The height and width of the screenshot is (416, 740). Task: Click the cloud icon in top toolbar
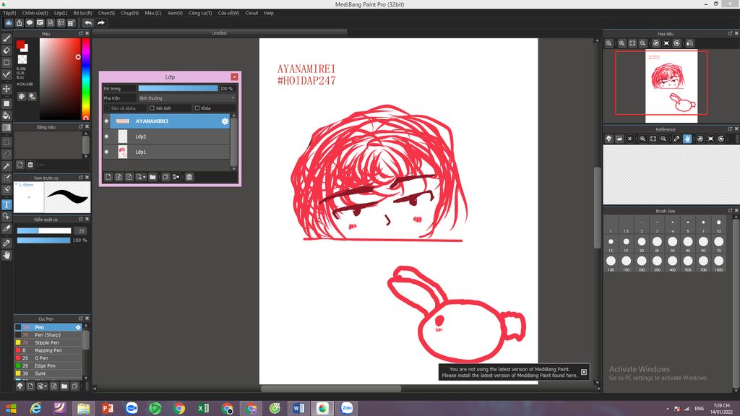click(x=9, y=22)
